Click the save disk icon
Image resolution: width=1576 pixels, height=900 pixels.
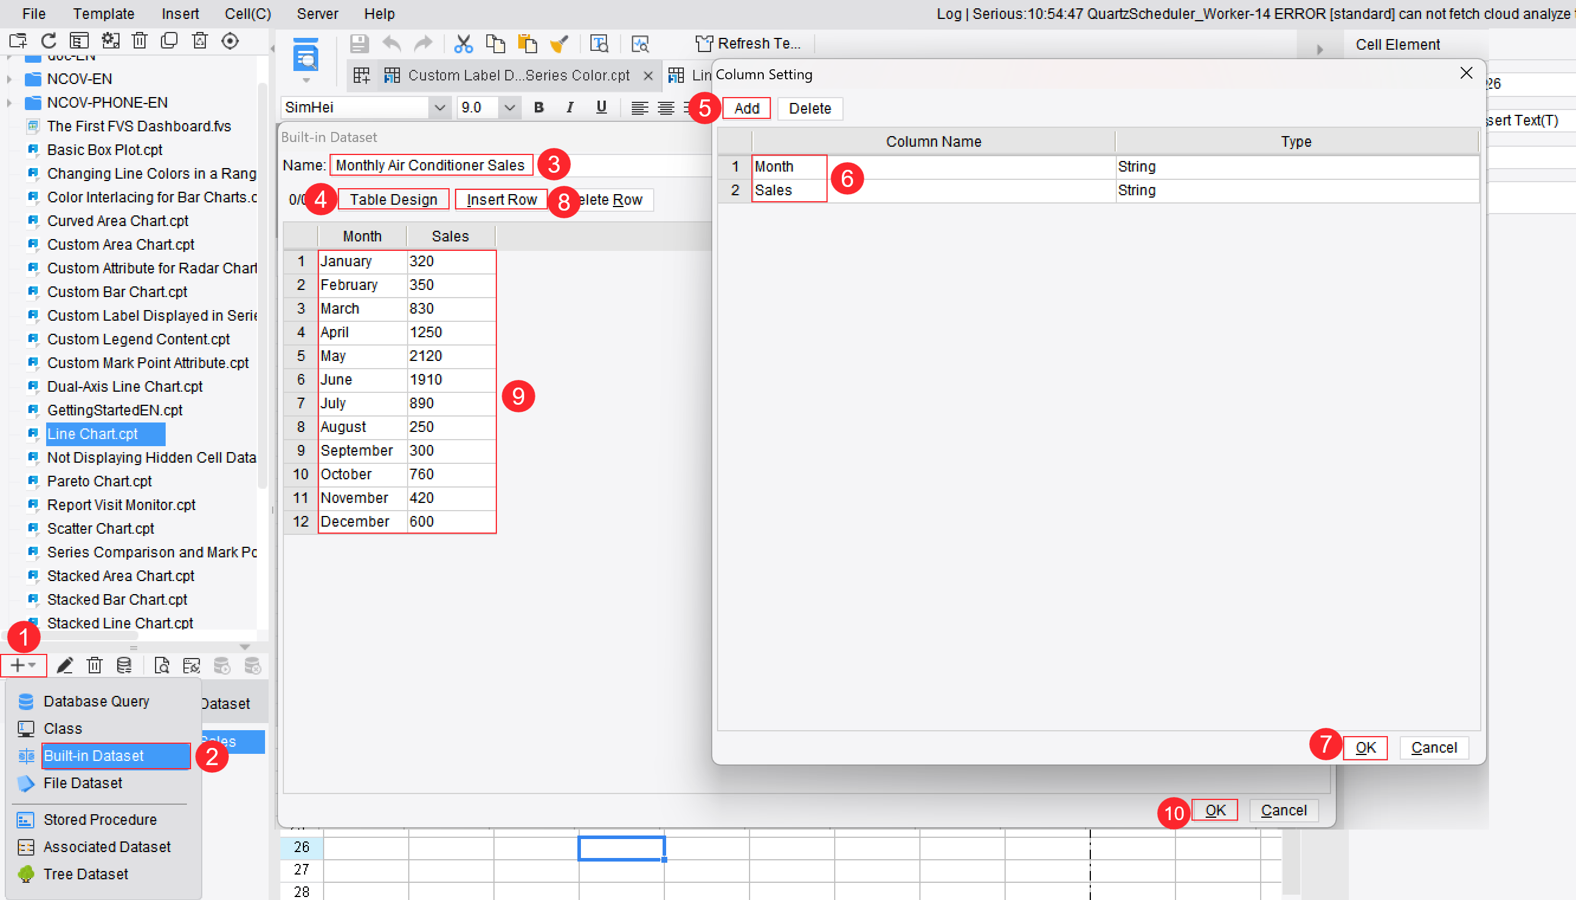click(359, 44)
